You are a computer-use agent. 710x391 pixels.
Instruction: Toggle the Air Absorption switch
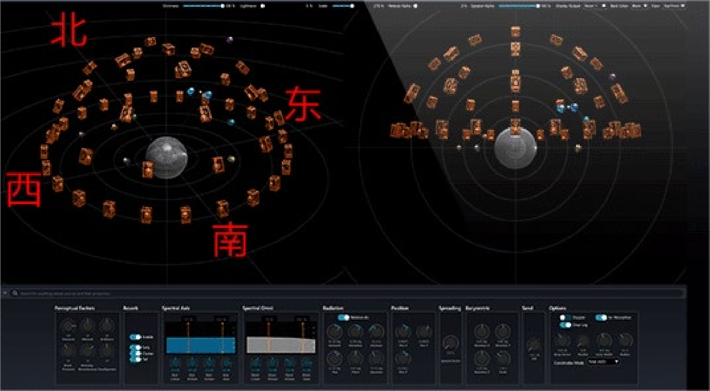pyautogui.click(x=601, y=317)
